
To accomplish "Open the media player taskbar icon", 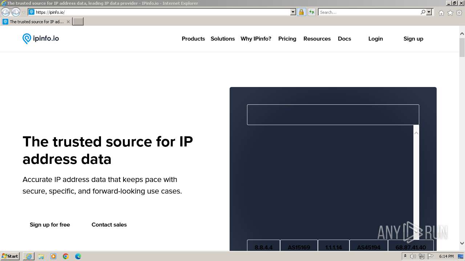I will (x=53, y=256).
